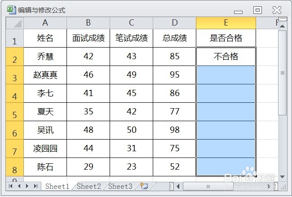Screen dimensions: 292x197
Task: Click empty highlighted cell E5
Action: 226,112
